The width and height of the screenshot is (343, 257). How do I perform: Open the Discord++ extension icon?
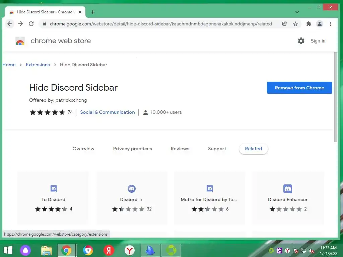tap(132, 188)
